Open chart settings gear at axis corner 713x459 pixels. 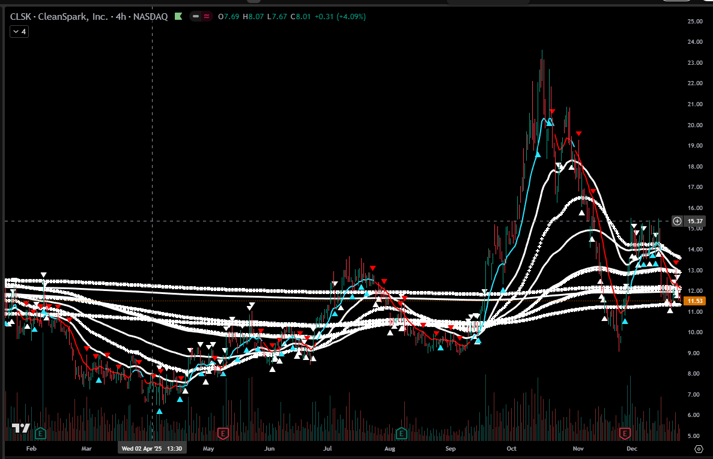pos(699,449)
